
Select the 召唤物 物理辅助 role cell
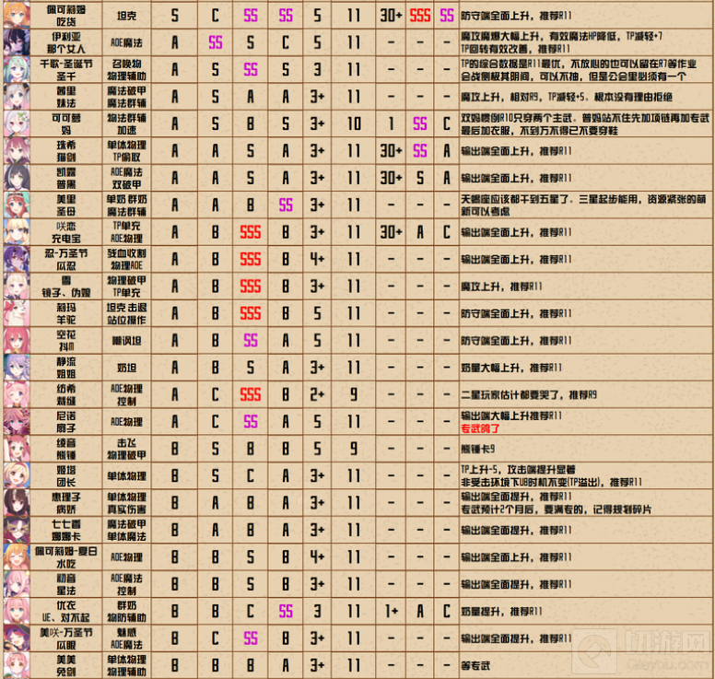coord(127,70)
